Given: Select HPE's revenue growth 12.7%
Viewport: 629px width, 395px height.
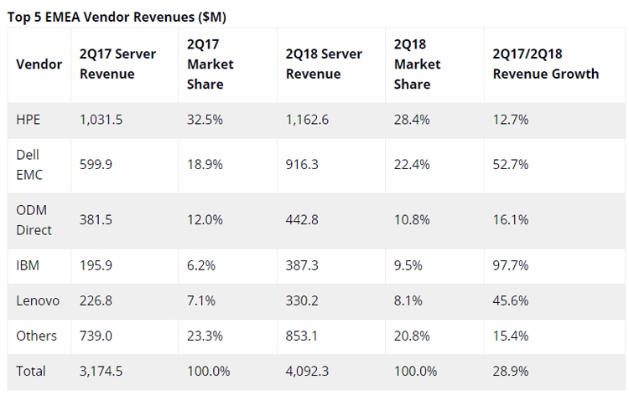Looking at the screenshot, I should click(510, 120).
